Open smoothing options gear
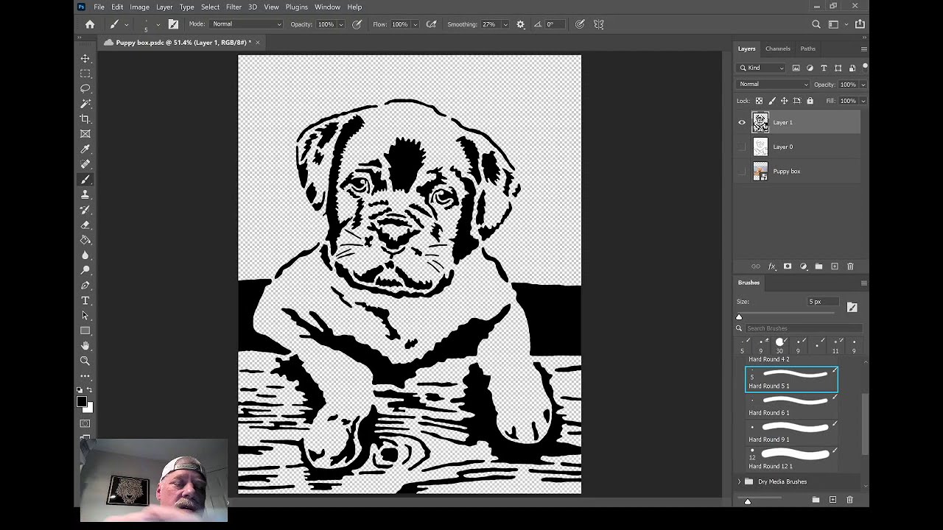This screenshot has width=943, height=530. 520,24
